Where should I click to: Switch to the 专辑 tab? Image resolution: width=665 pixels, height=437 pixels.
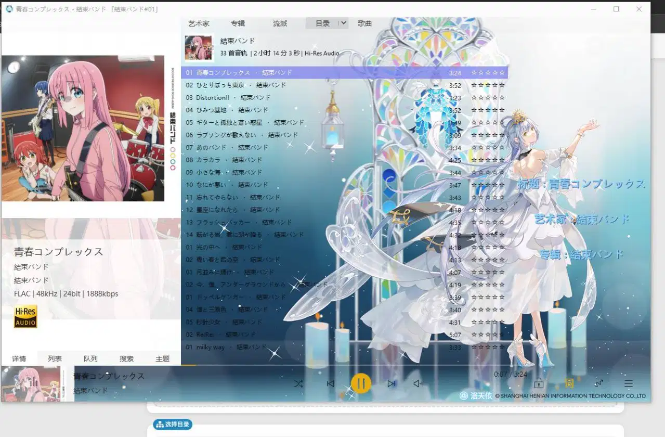coord(238,23)
